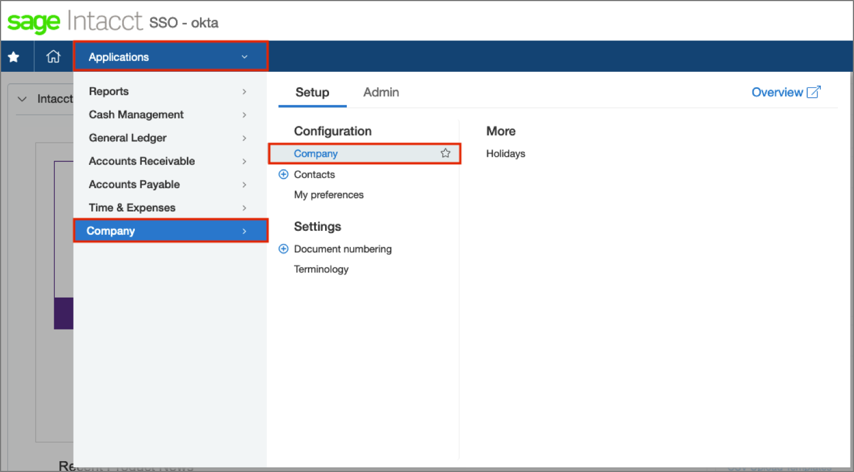
Task: Favorite the Company menu item with star
Action: tap(445, 153)
